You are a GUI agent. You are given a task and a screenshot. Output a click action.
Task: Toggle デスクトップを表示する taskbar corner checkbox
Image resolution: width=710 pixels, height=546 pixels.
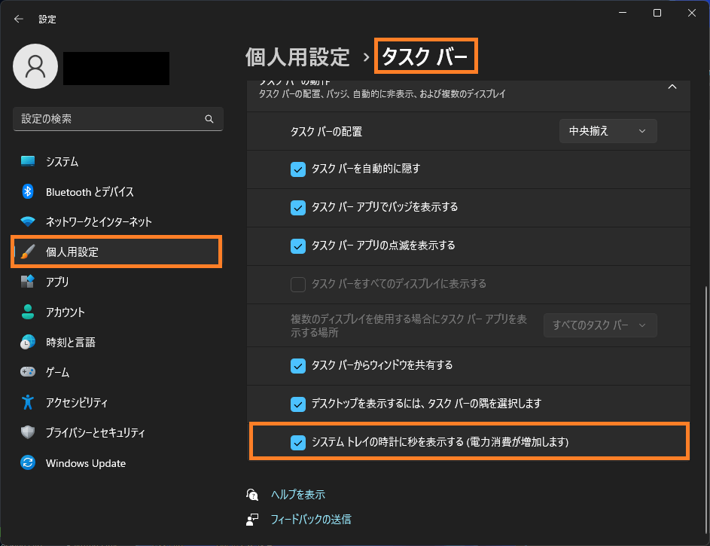(298, 404)
